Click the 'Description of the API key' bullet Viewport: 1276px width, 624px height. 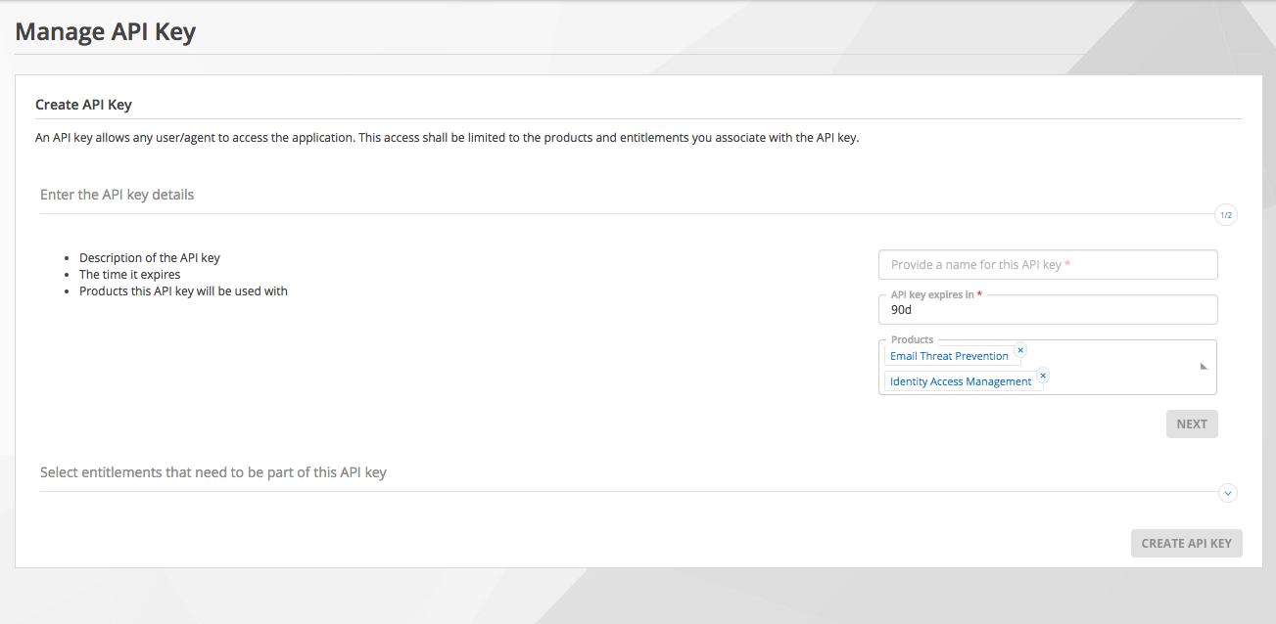[150, 258]
